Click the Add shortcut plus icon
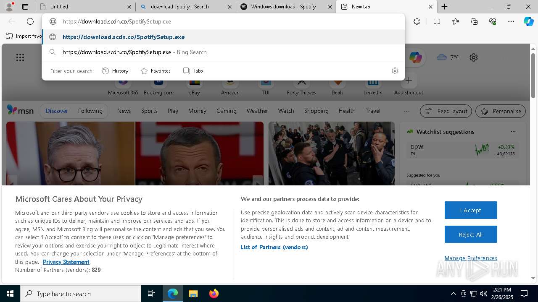Image resolution: width=538 pixels, height=302 pixels. (409, 80)
